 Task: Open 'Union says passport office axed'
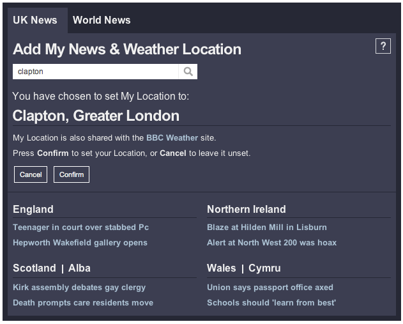270,288
